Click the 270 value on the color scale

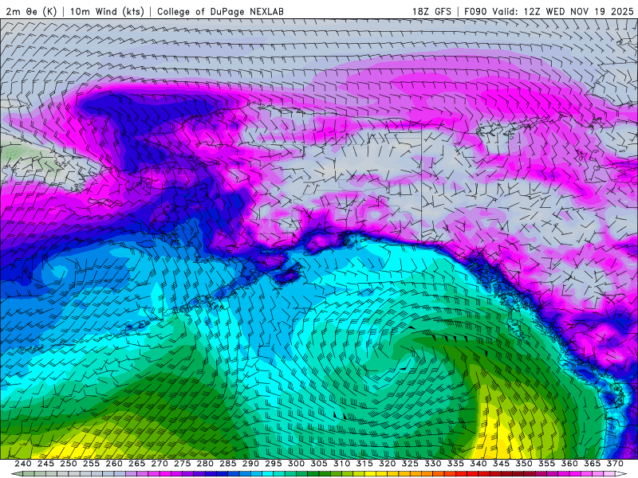[159, 464]
